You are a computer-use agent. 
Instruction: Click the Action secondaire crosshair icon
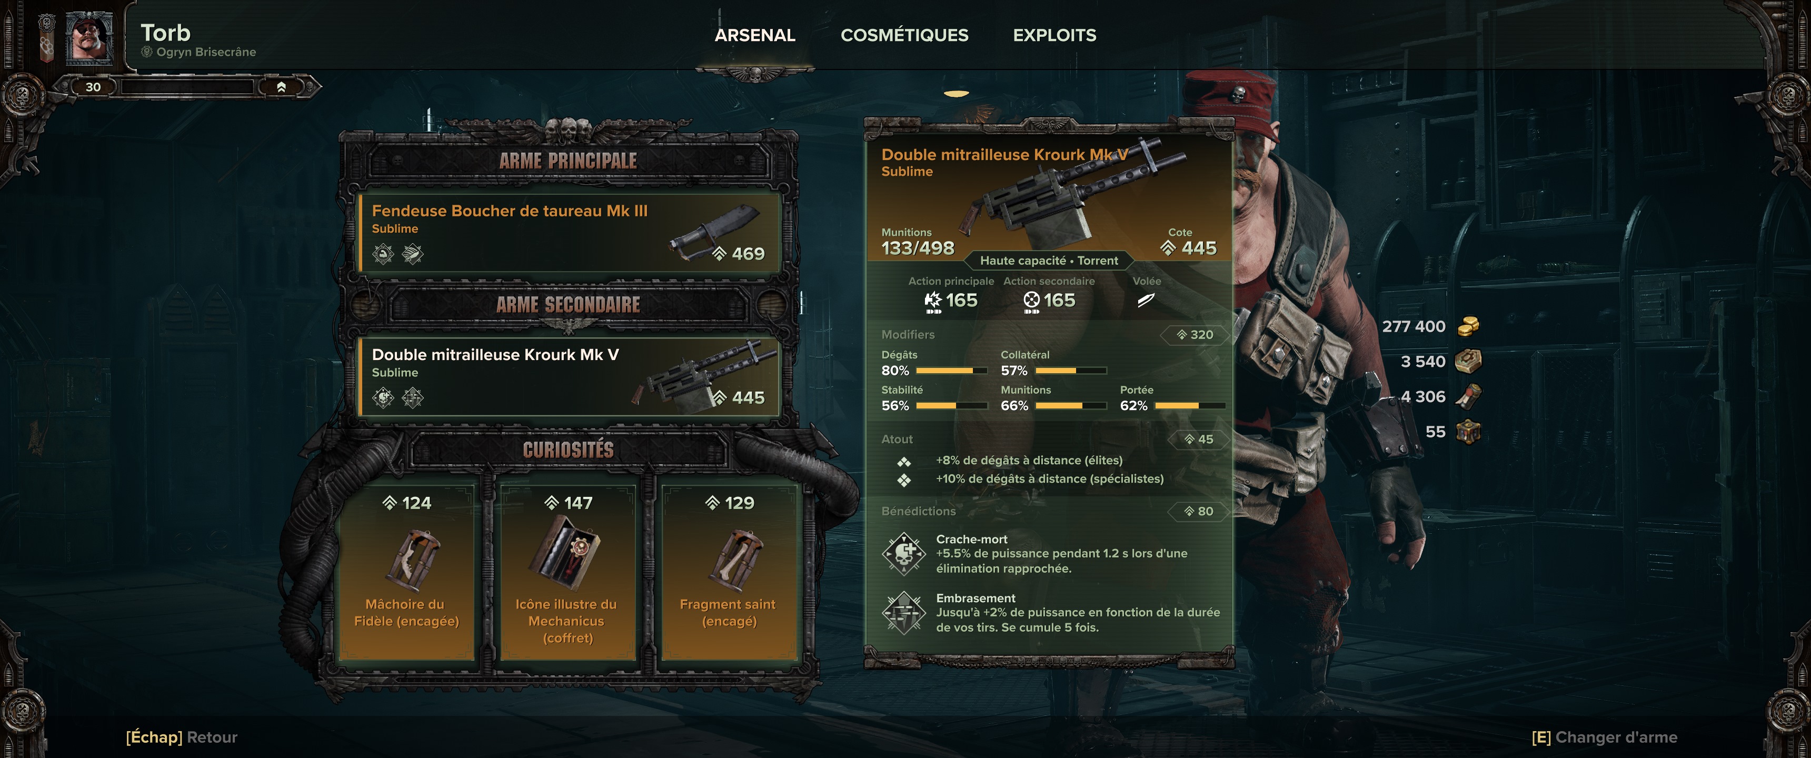coord(1031,301)
